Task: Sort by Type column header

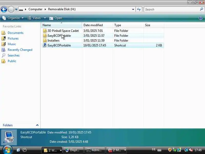Action: [128, 25]
